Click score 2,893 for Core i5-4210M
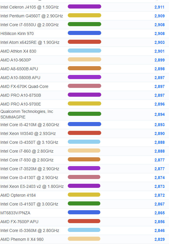This screenshot has width=169, height=244. 160,125
